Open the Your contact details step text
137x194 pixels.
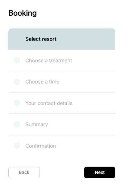click(49, 103)
